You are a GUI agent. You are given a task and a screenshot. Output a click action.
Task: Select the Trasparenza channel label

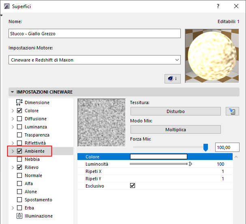[x=37, y=135]
